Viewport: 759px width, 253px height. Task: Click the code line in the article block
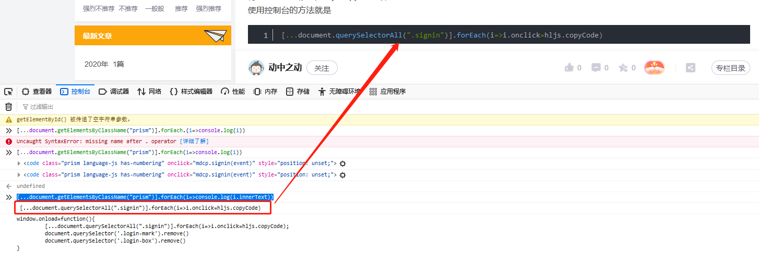click(442, 35)
